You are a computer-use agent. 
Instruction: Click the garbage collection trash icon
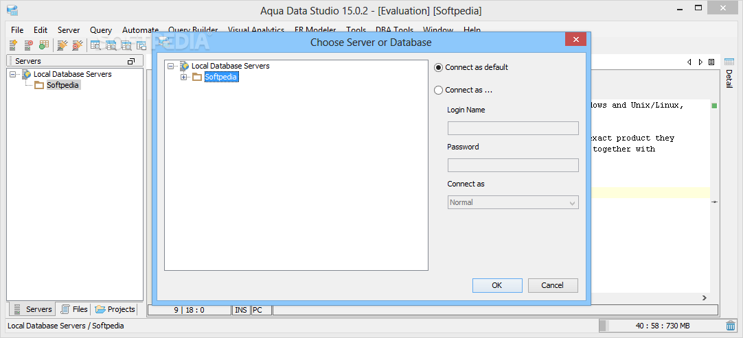pyautogui.click(x=730, y=326)
